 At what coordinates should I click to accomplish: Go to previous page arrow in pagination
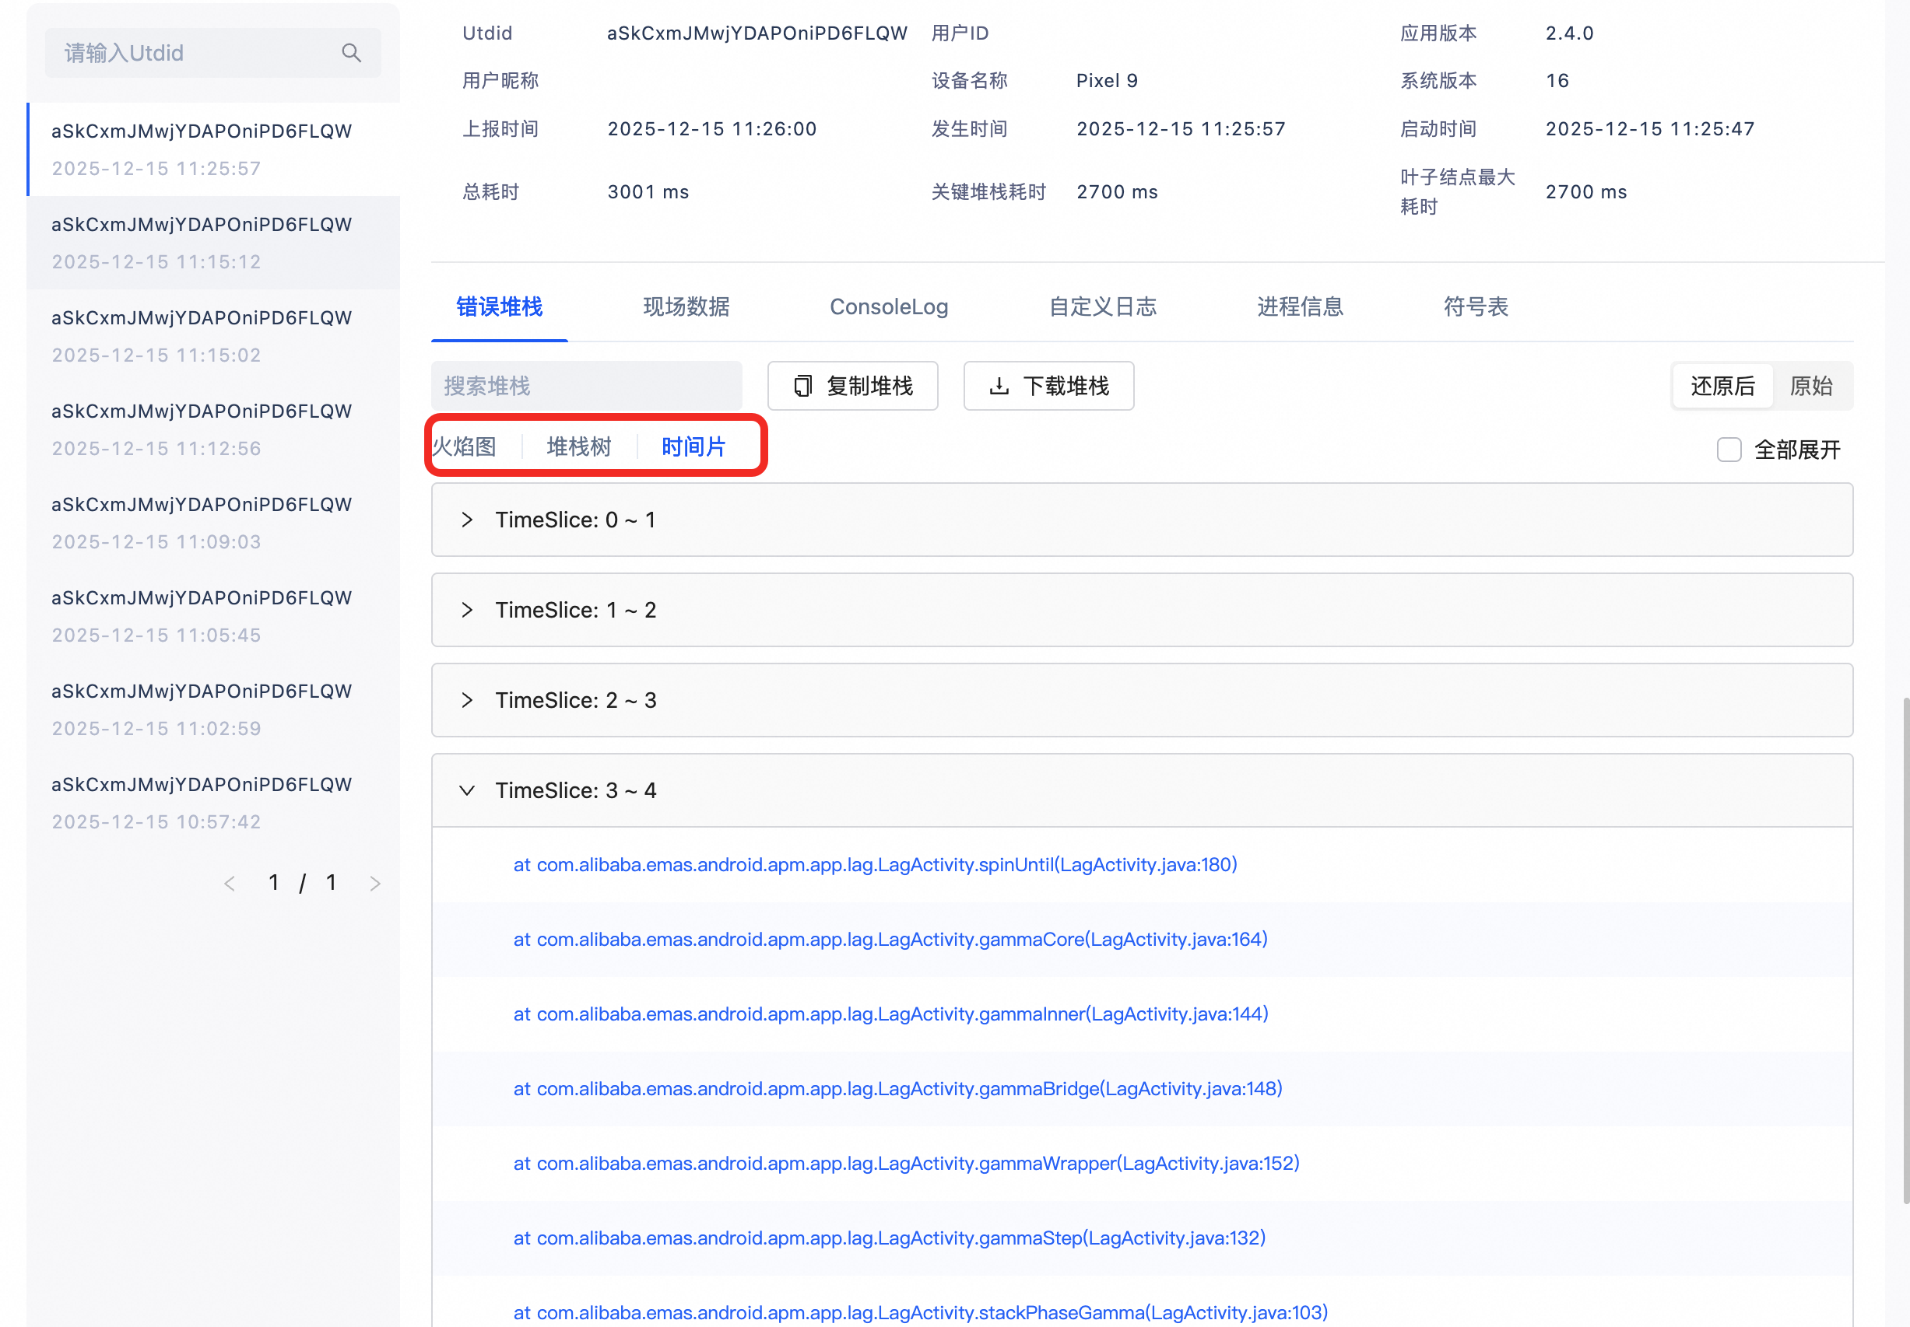[x=230, y=883]
